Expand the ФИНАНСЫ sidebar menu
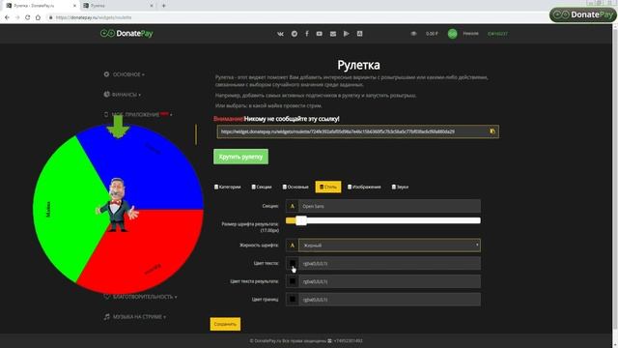The image size is (618, 348). 123,95
